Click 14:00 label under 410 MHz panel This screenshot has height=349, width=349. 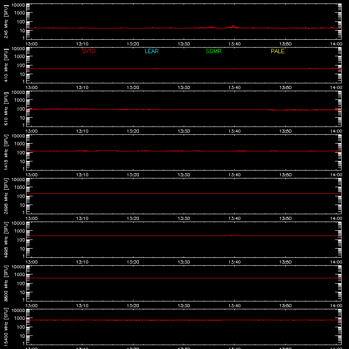tap(336, 88)
